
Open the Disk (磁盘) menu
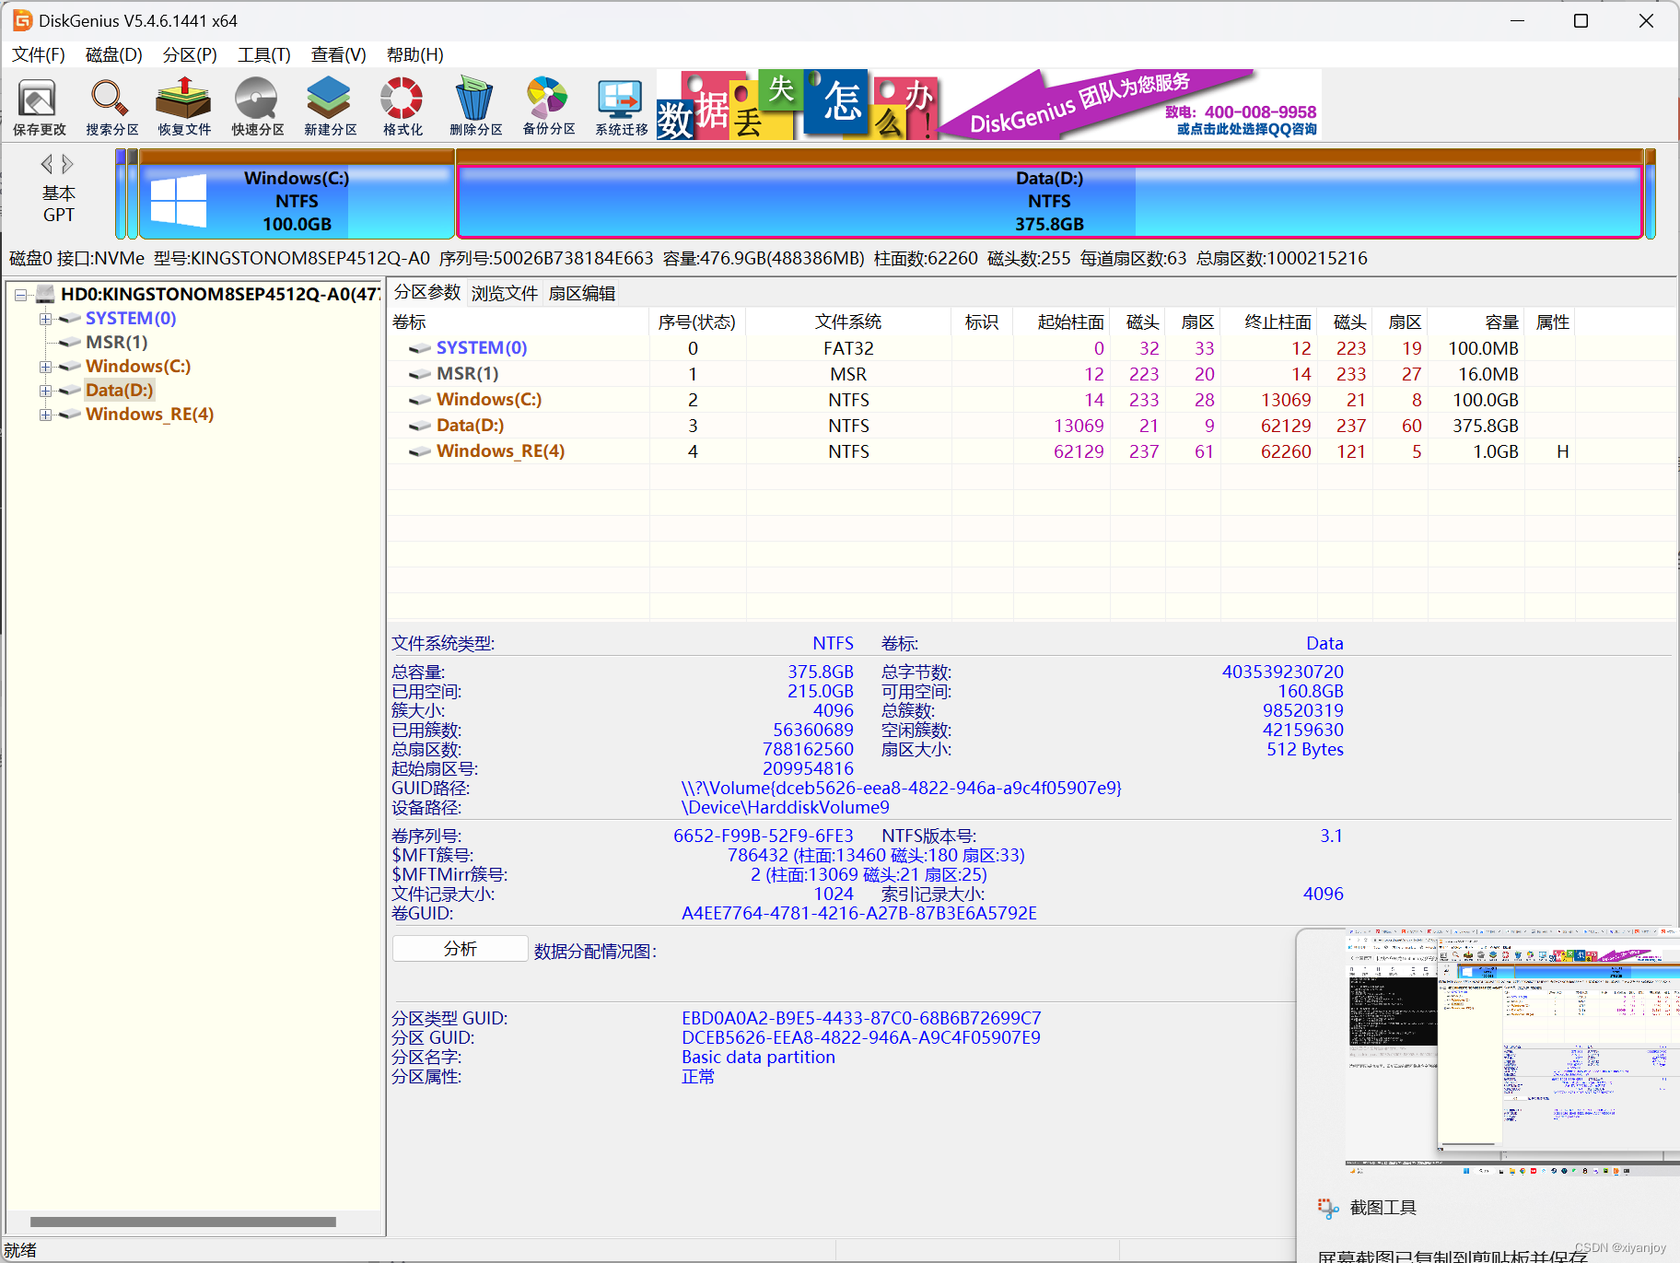(114, 54)
